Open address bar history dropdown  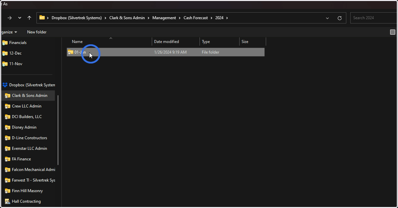click(327, 18)
